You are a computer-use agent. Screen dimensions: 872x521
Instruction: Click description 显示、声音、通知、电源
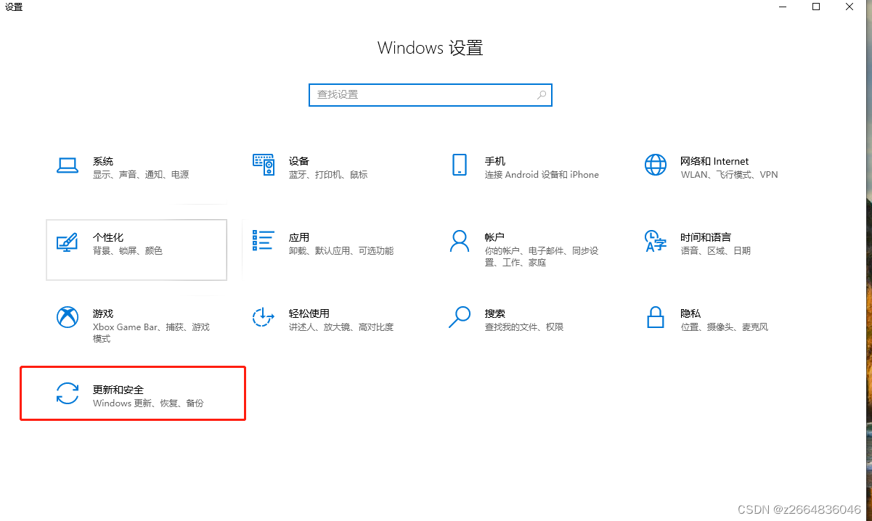[141, 175]
